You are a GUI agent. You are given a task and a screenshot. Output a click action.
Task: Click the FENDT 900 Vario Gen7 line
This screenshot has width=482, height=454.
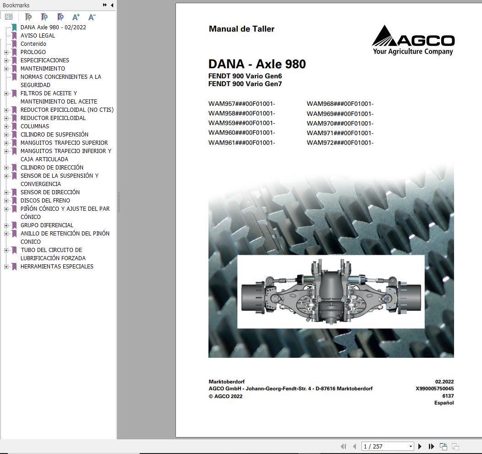point(245,84)
